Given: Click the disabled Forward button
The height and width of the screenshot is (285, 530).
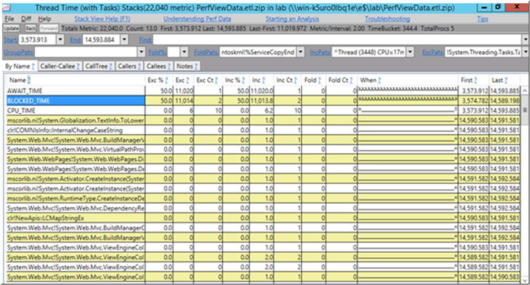Looking at the screenshot, I should pos(49,28).
